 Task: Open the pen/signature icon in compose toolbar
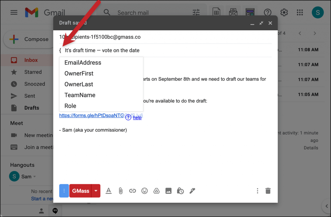click(192, 191)
